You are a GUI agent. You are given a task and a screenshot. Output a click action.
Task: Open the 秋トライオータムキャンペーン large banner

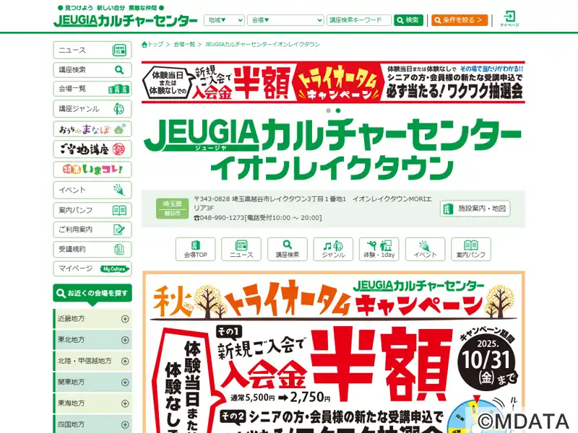334,352
